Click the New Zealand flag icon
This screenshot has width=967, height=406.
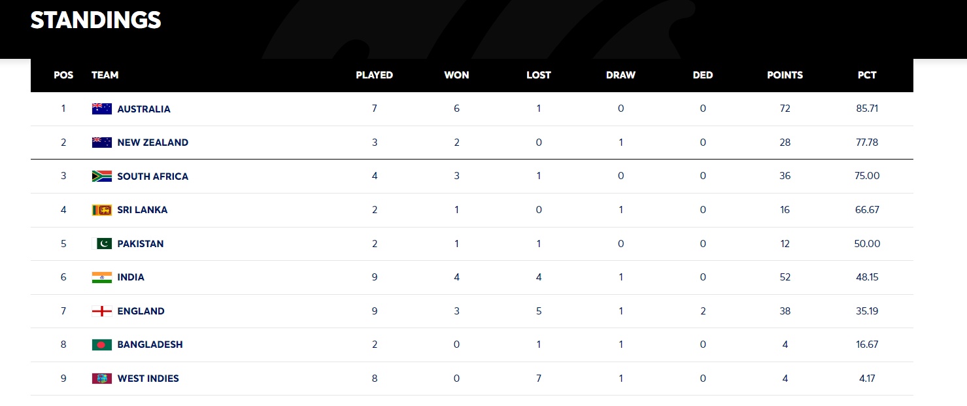[x=102, y=143]
